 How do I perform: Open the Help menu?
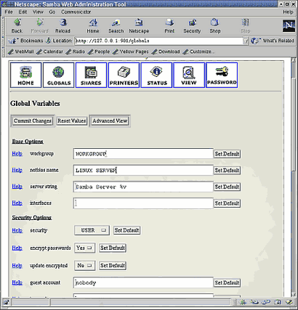288,12
